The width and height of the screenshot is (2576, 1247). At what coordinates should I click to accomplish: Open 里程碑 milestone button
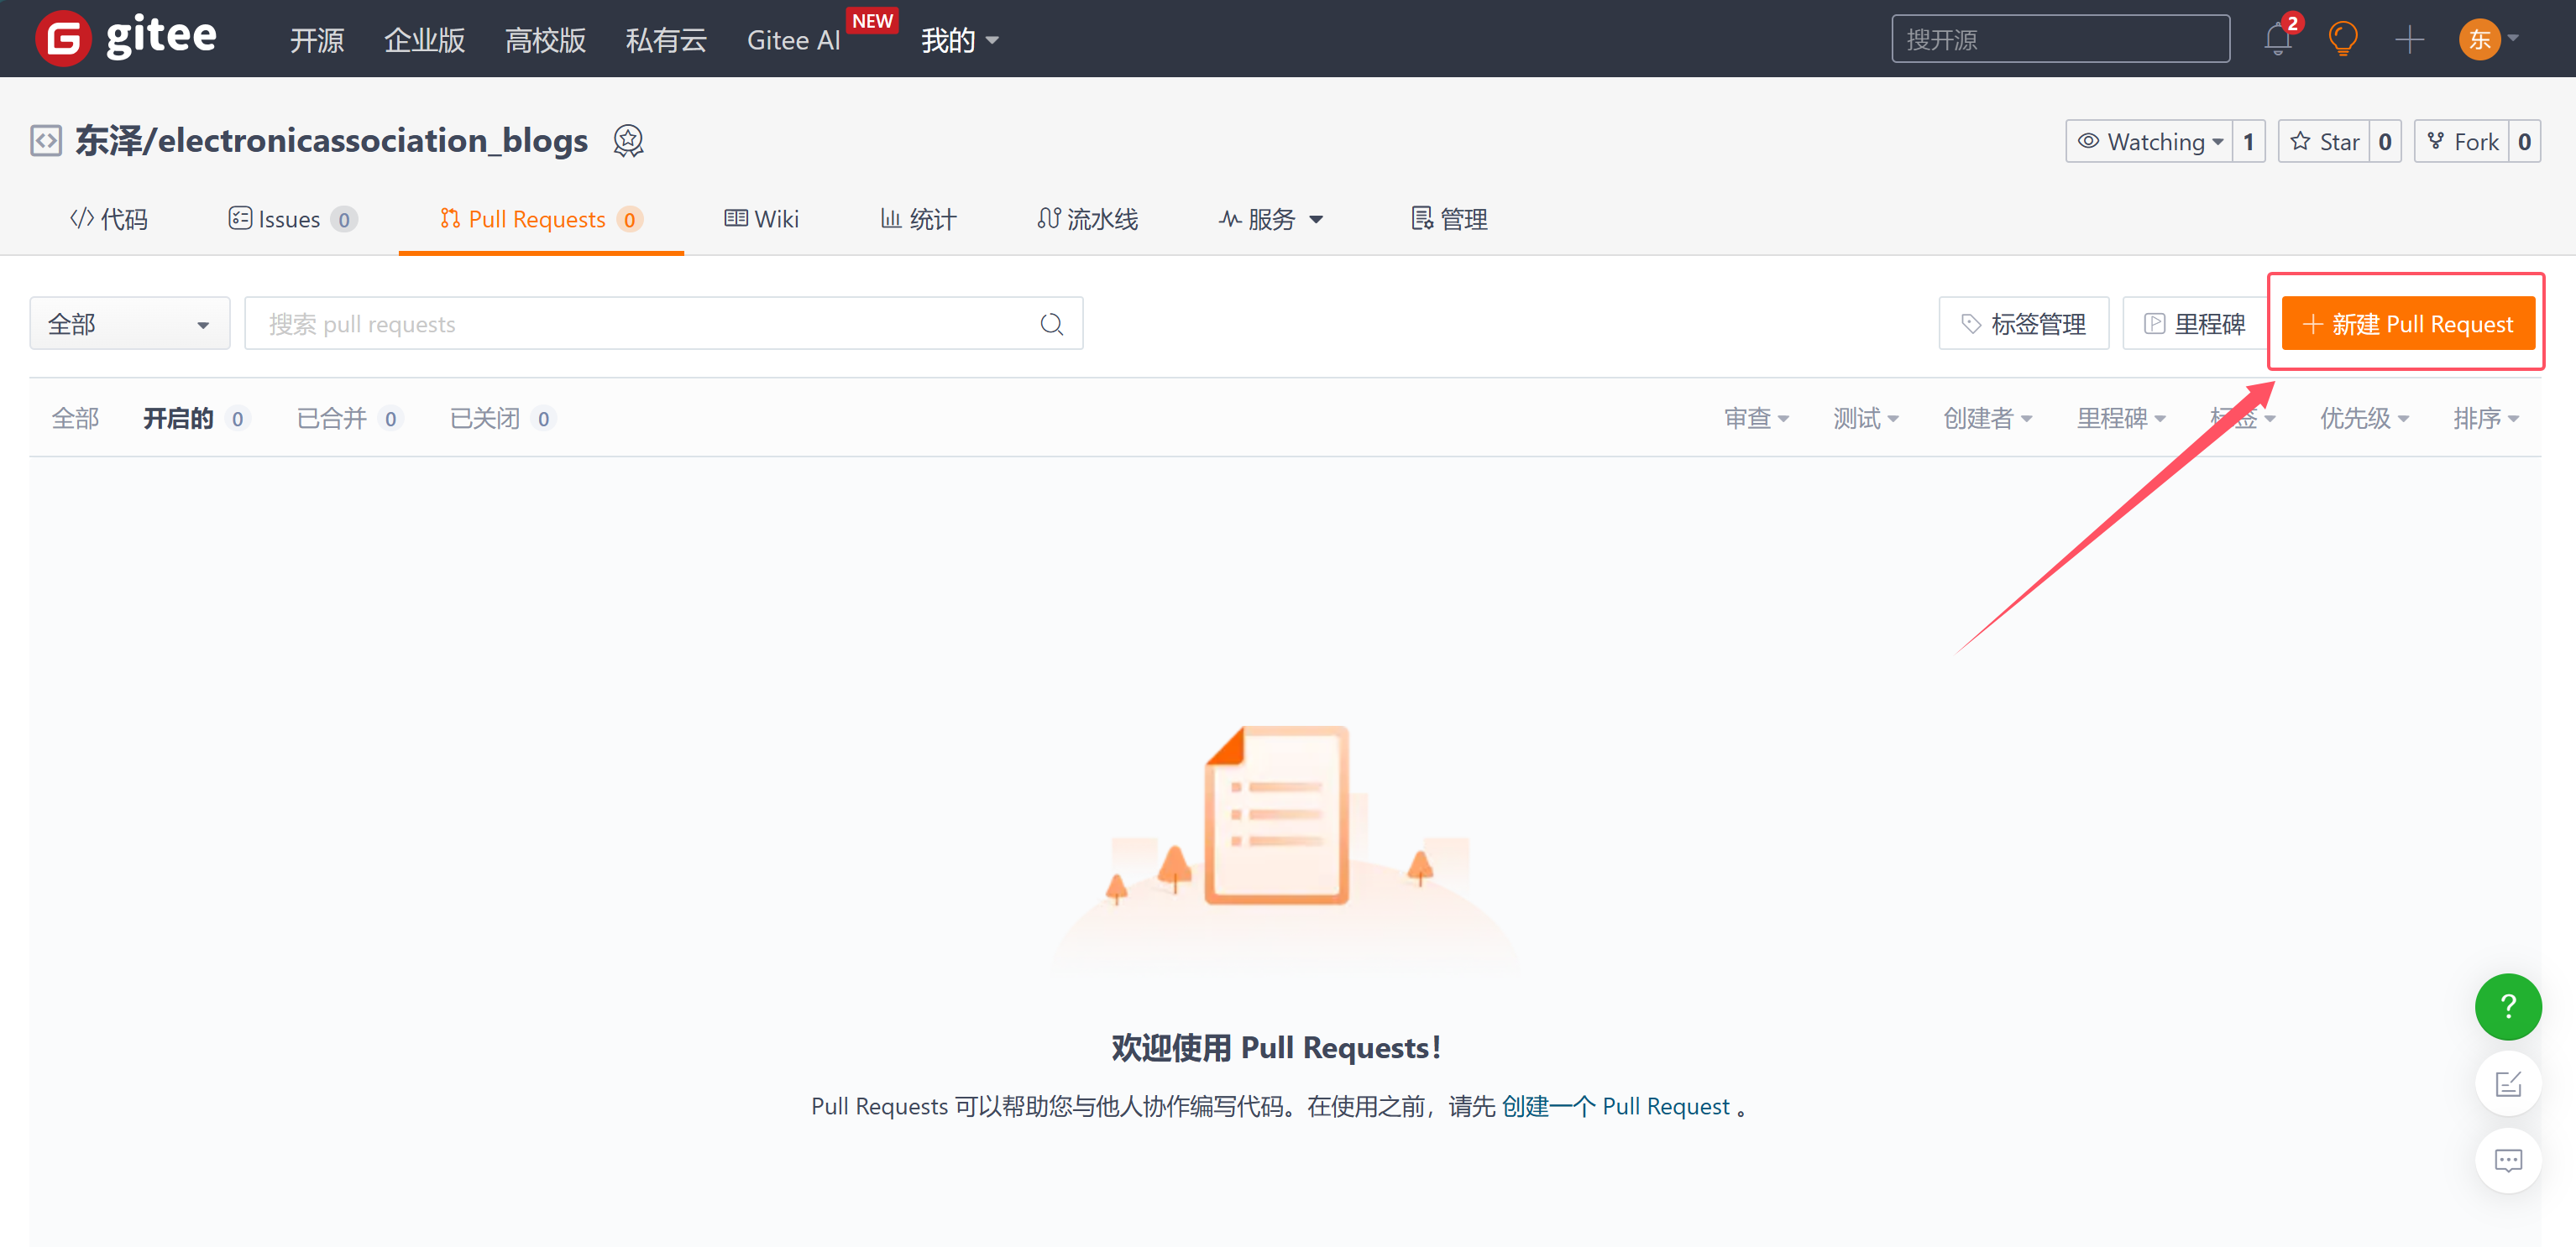click(x=2194, y=324)
